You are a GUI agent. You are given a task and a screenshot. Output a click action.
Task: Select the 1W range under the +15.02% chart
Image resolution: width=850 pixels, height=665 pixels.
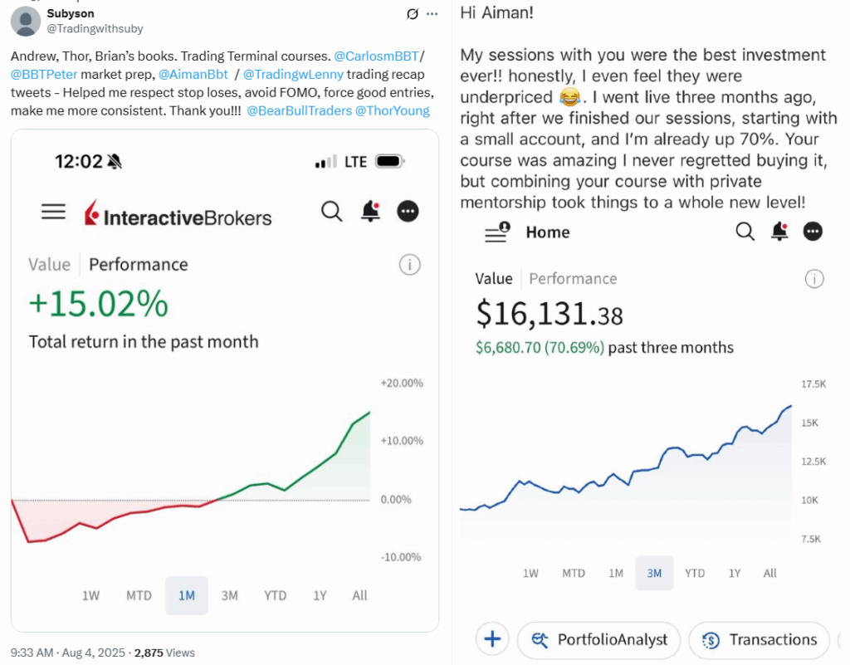click(x=91, y=595)
